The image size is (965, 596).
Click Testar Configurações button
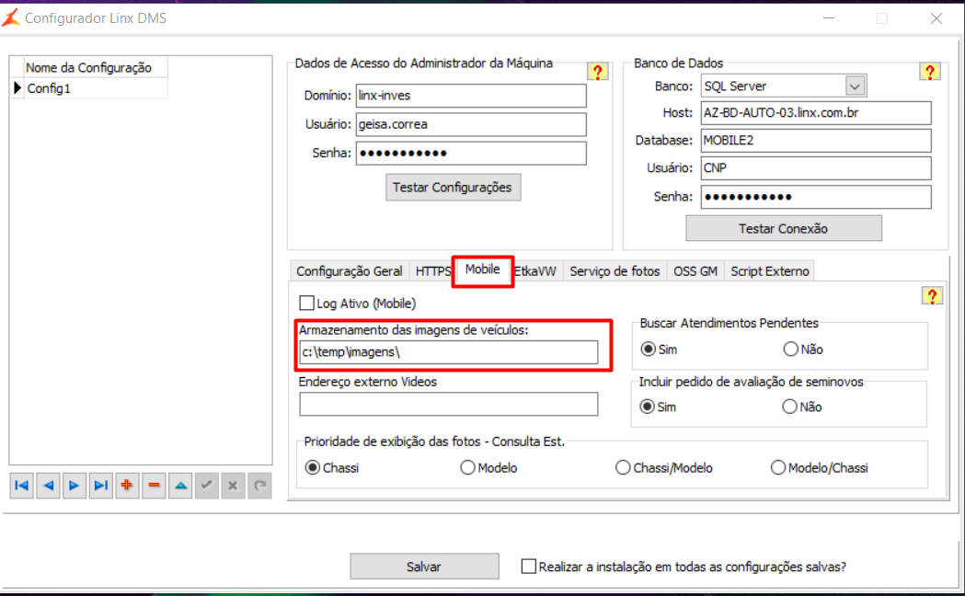coord(453,188)
